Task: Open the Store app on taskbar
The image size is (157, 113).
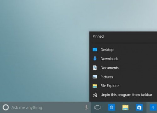Action: (x=139, y=107)
